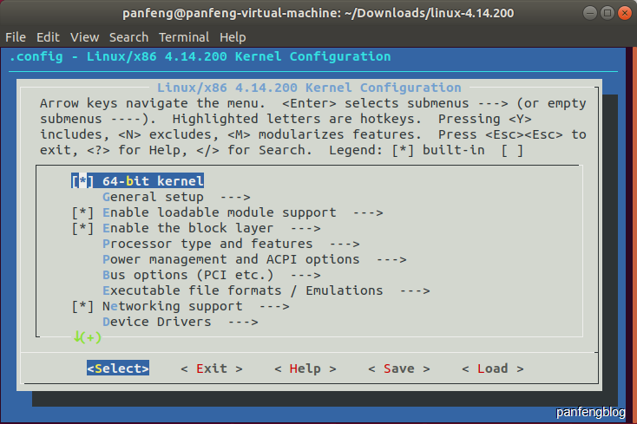Screen dimensions: 637x424
Task: Click the Save button
Action: pyautogui.click(x=399, y=369)
